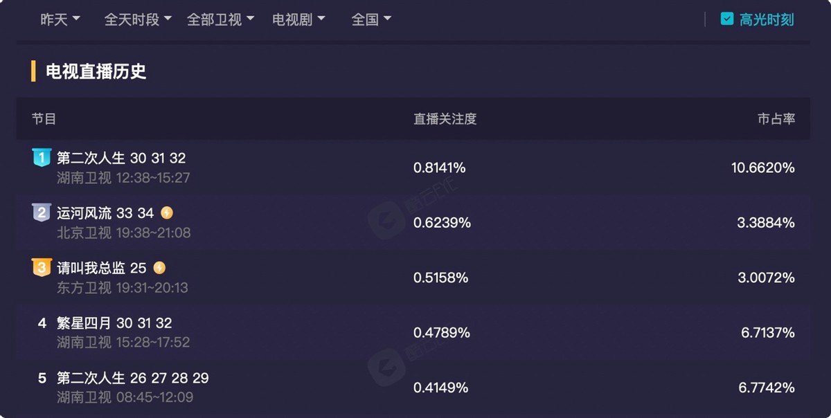Open 运河风流 33 34 program entry
This screenshot has width=831, height=418.
click(x=105, y=212)
